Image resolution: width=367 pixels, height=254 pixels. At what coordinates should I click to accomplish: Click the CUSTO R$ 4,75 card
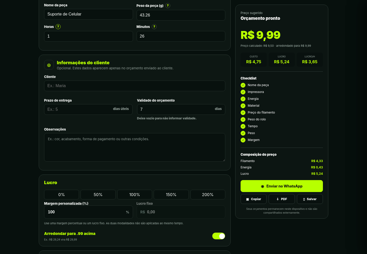point(254,60)
